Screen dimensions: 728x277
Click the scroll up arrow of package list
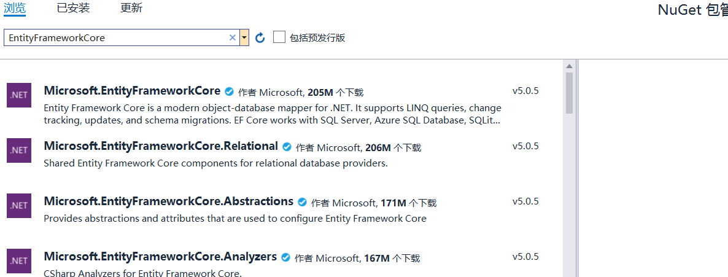569,66
